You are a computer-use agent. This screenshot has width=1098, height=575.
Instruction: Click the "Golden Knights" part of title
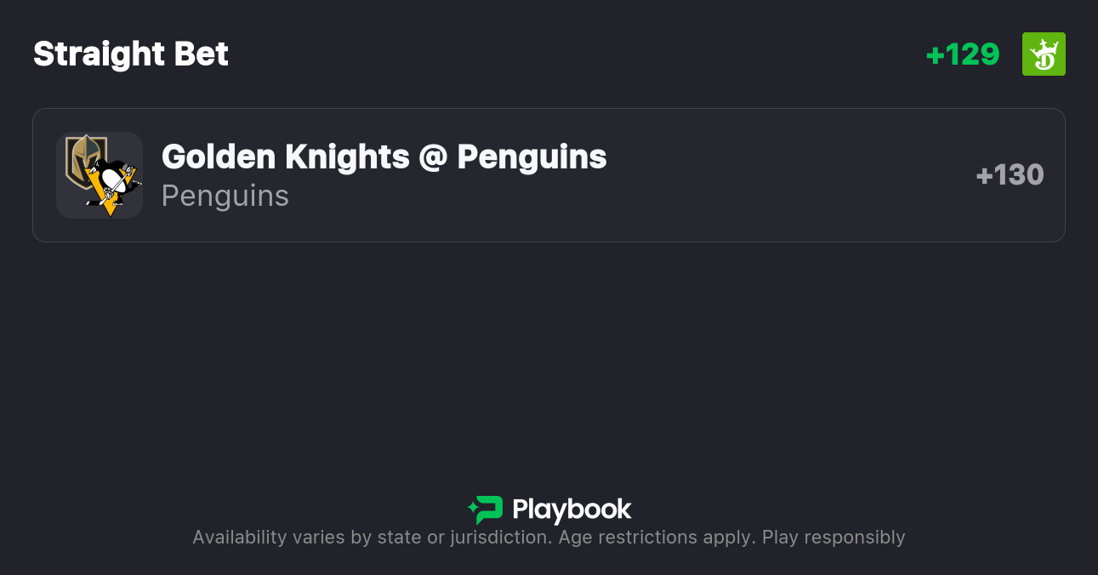tap(285, 157)
